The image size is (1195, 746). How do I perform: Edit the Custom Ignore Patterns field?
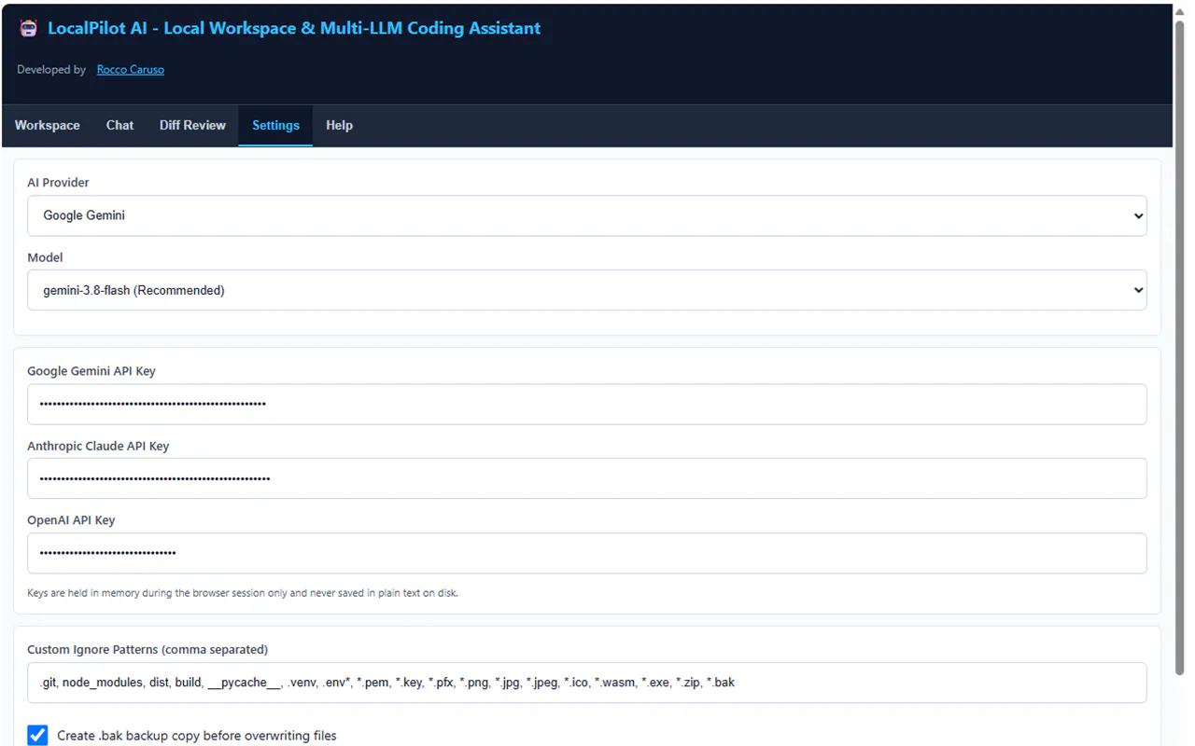[x=587, y=683]
